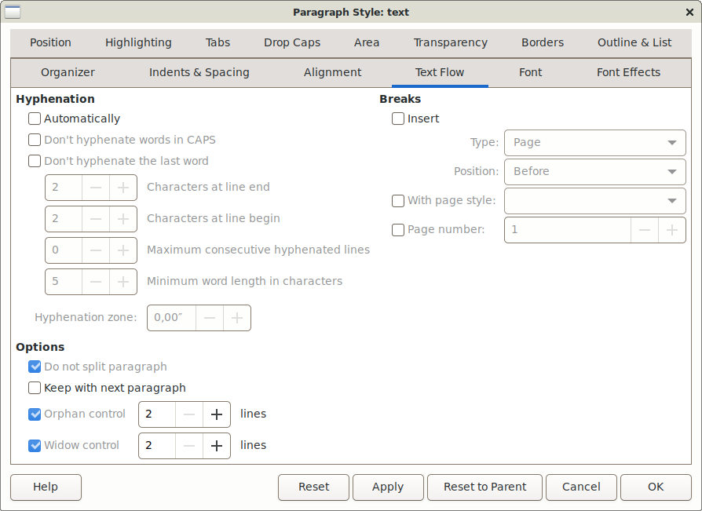Decrease Hyphenation zone value

(x=209, y=318)
